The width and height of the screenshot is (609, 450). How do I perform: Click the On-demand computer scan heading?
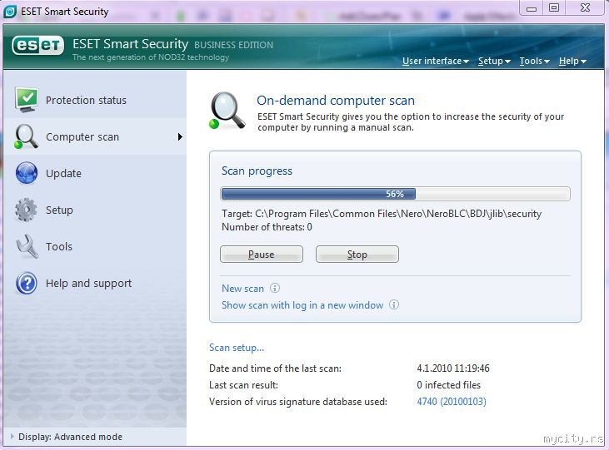click(x=336, y=101)
